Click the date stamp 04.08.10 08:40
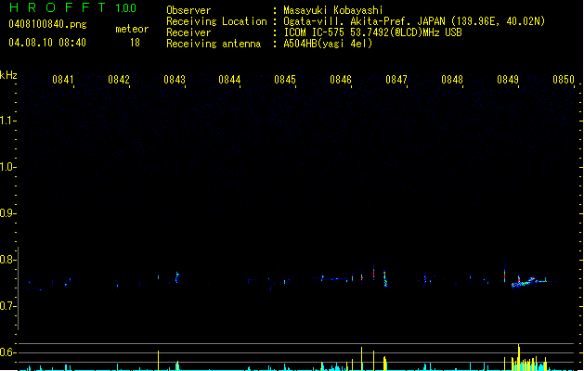This screenshot has height=371, width=584. click(x=47, y=43)
